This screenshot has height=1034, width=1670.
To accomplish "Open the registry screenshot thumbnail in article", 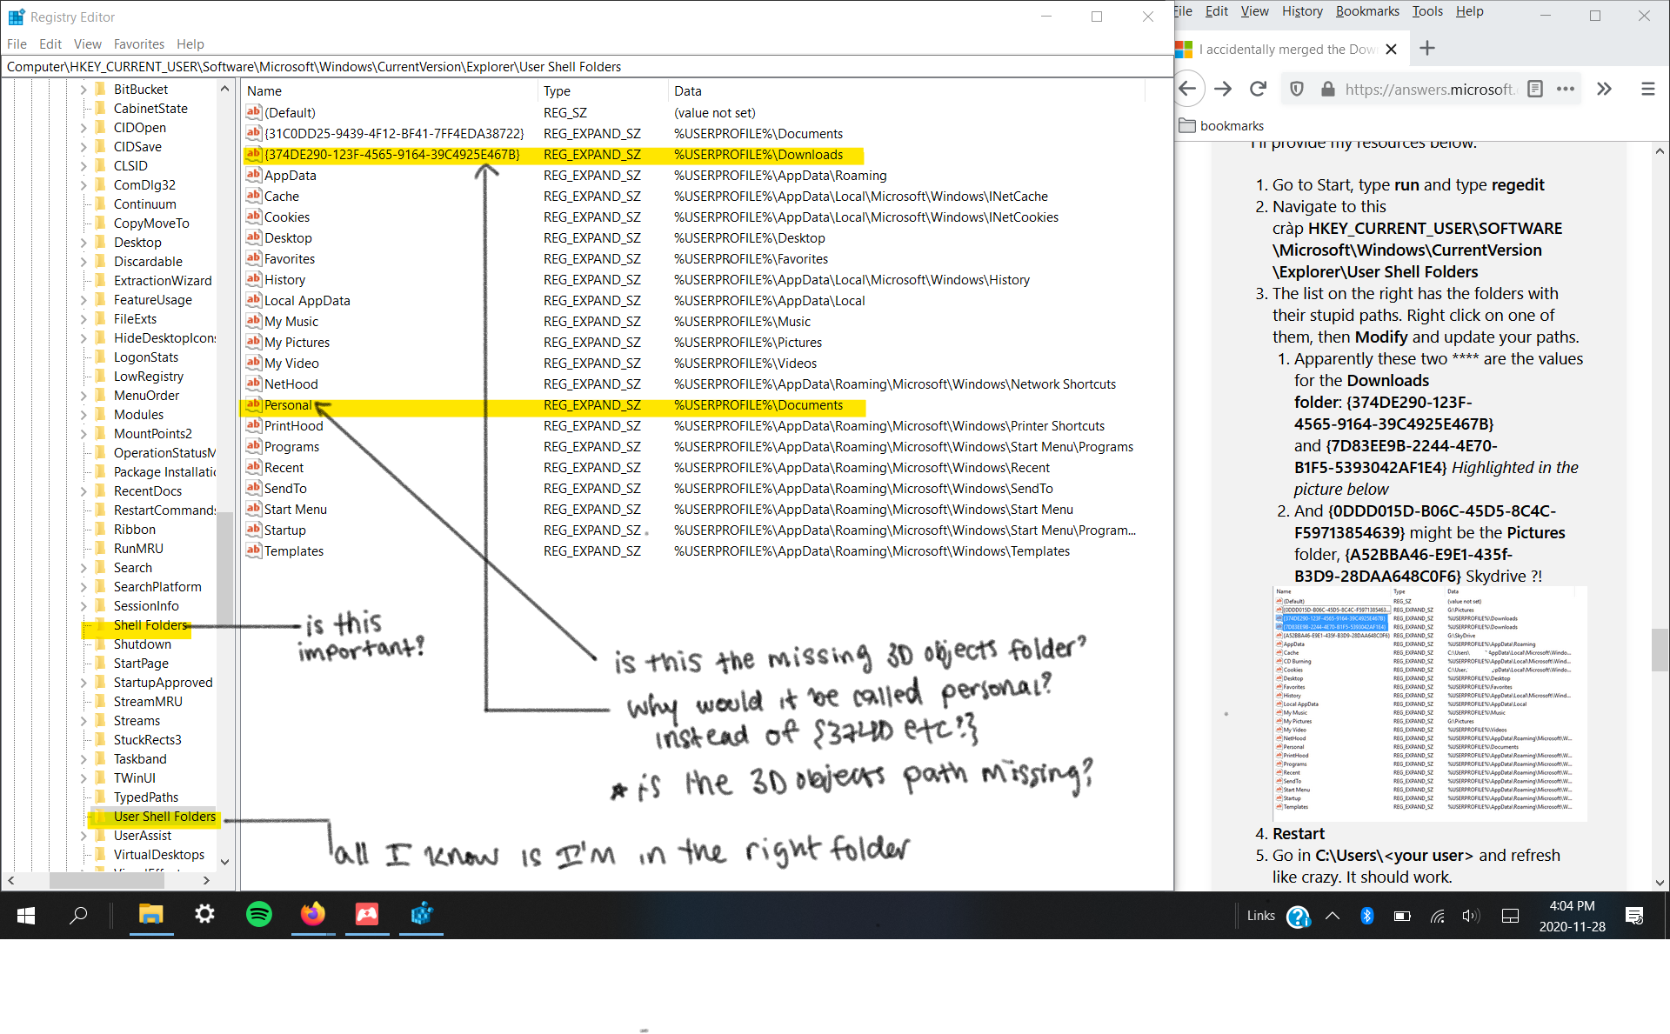I will click(1430, 704).
